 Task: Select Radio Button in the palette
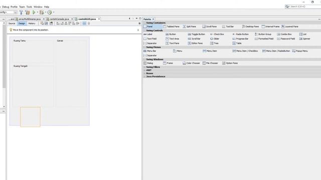coord(241,34)
